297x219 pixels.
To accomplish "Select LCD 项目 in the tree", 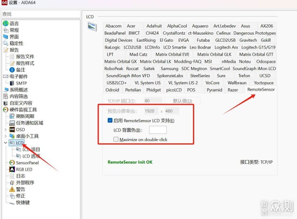I will point(31,149).
